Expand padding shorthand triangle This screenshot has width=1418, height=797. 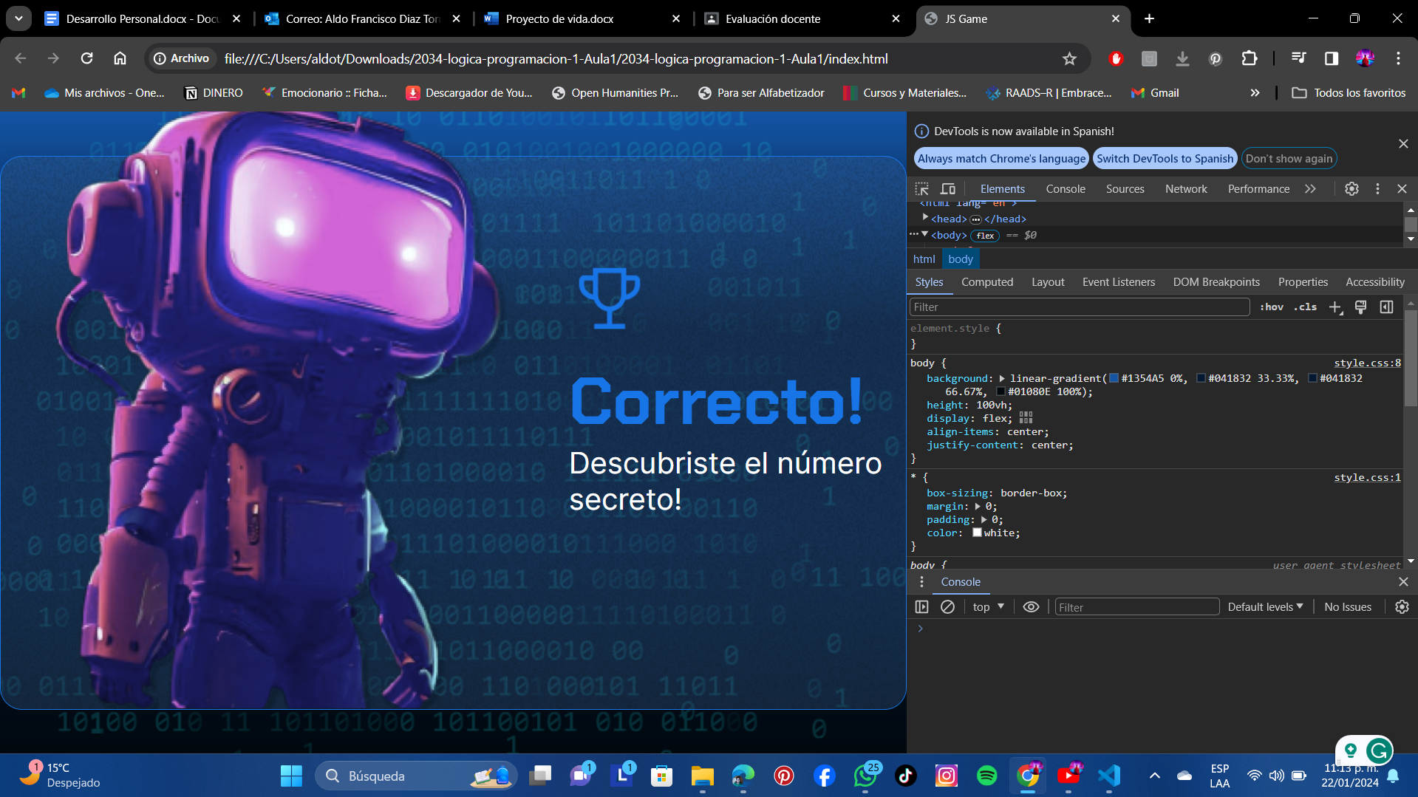984,520
